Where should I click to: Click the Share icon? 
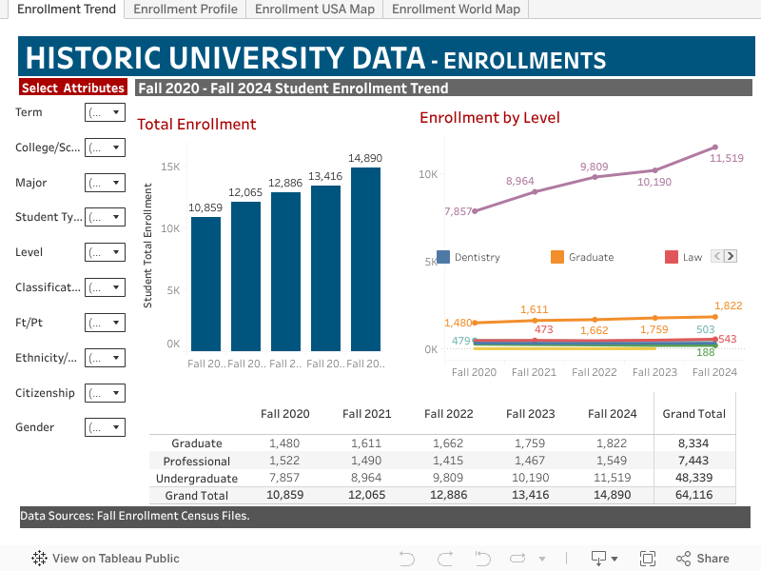(683, 559)
